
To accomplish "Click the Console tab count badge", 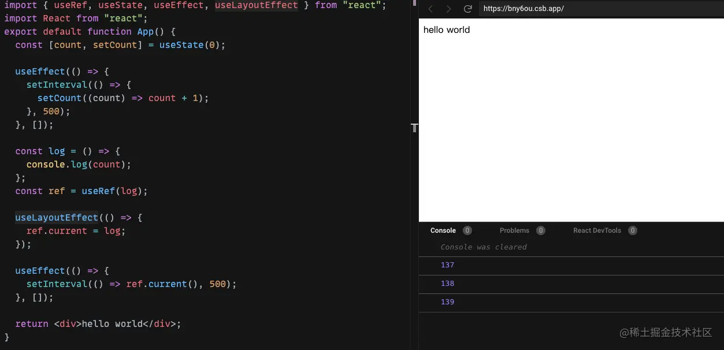I will [467, 230].
